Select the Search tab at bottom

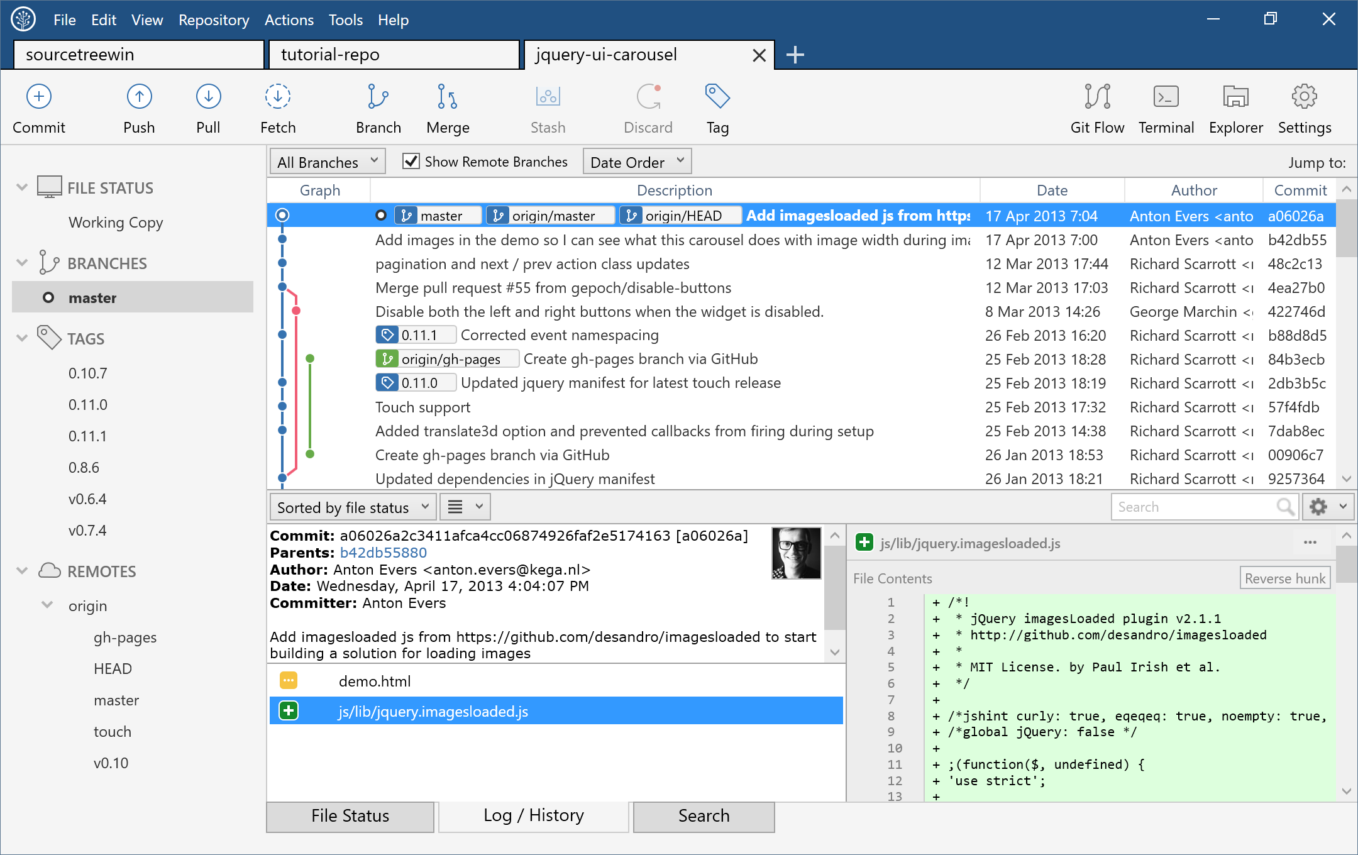pos(703,814)
